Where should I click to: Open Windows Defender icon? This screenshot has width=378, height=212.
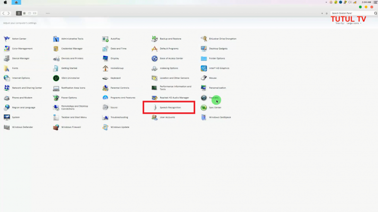(7, 127)
